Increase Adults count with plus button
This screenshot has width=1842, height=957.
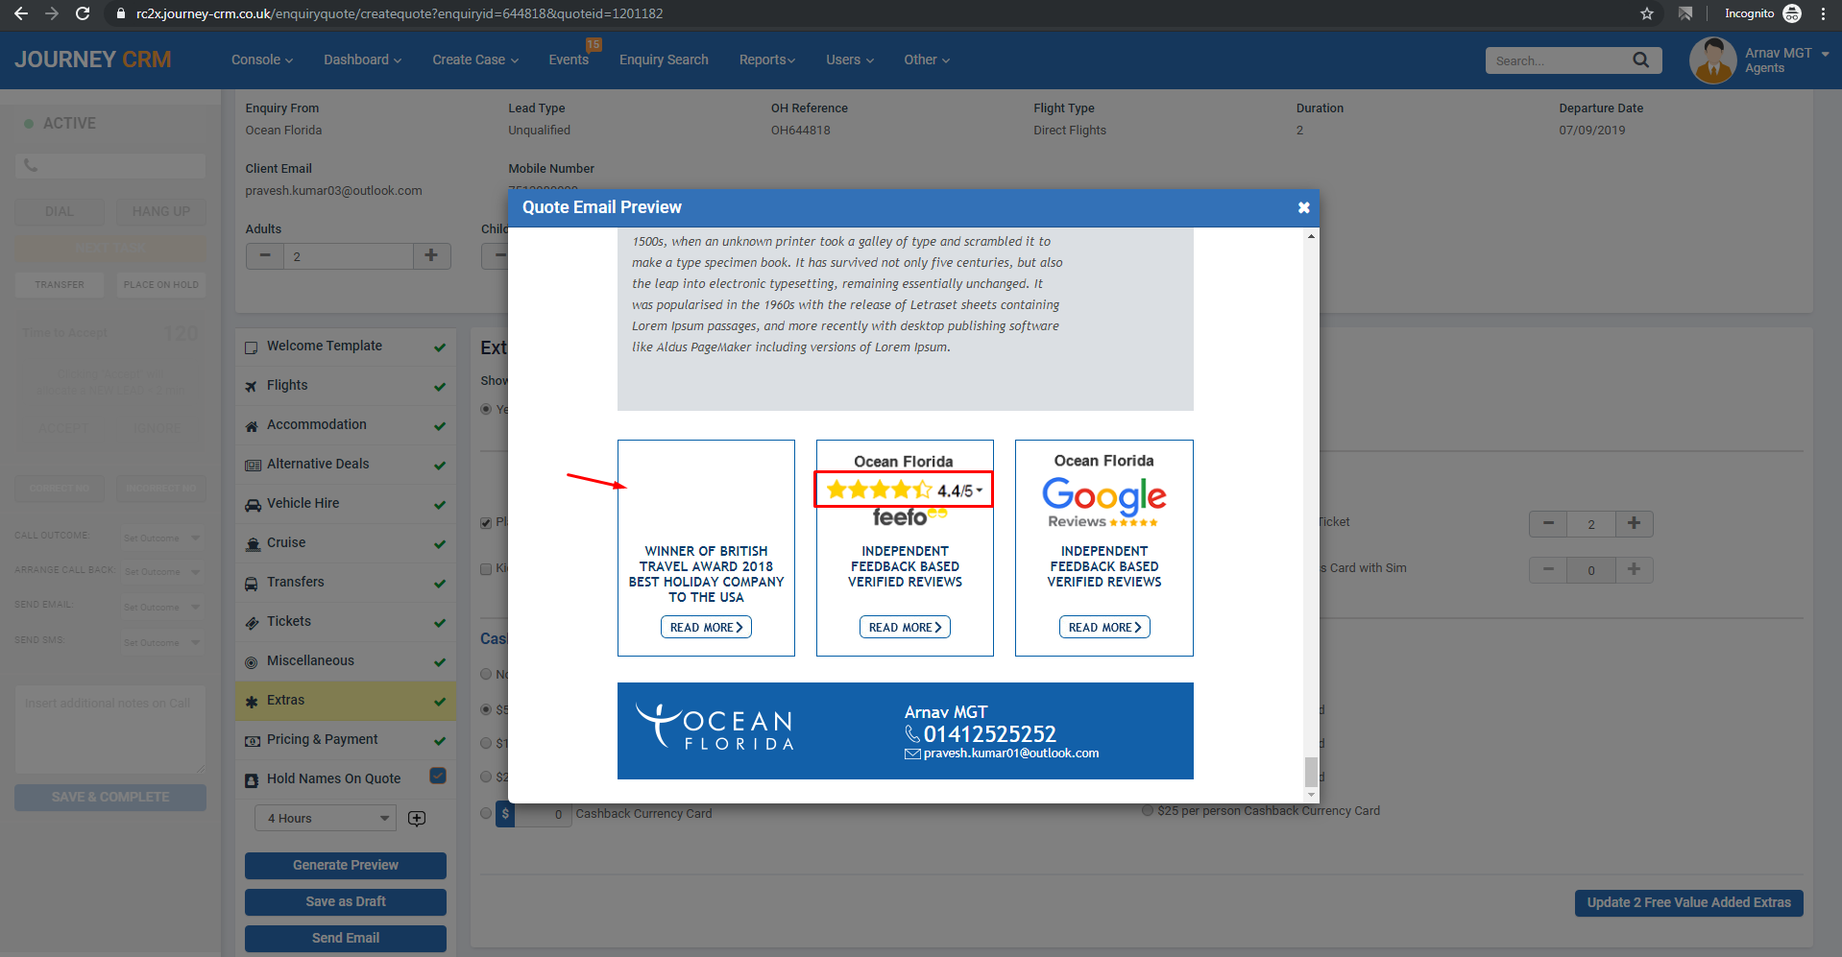point(432,255)
